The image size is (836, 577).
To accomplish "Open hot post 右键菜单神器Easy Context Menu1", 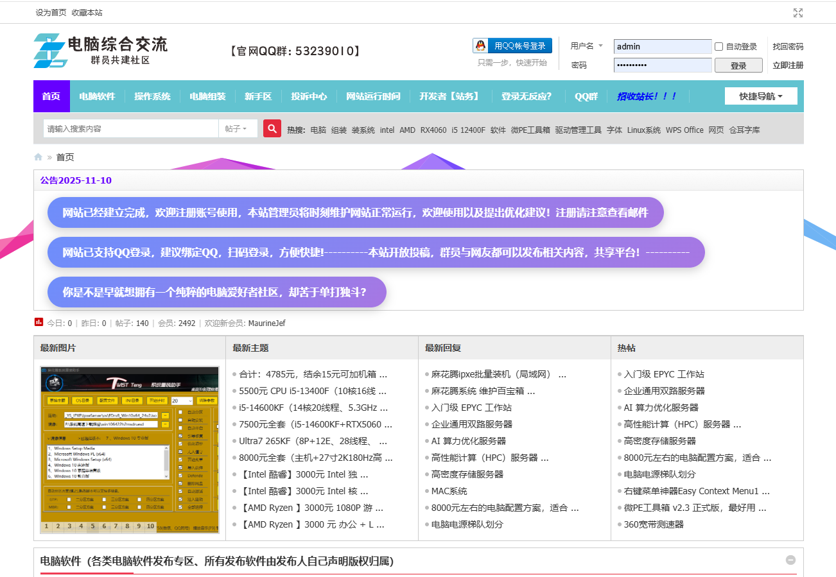I will coord(697,491).
